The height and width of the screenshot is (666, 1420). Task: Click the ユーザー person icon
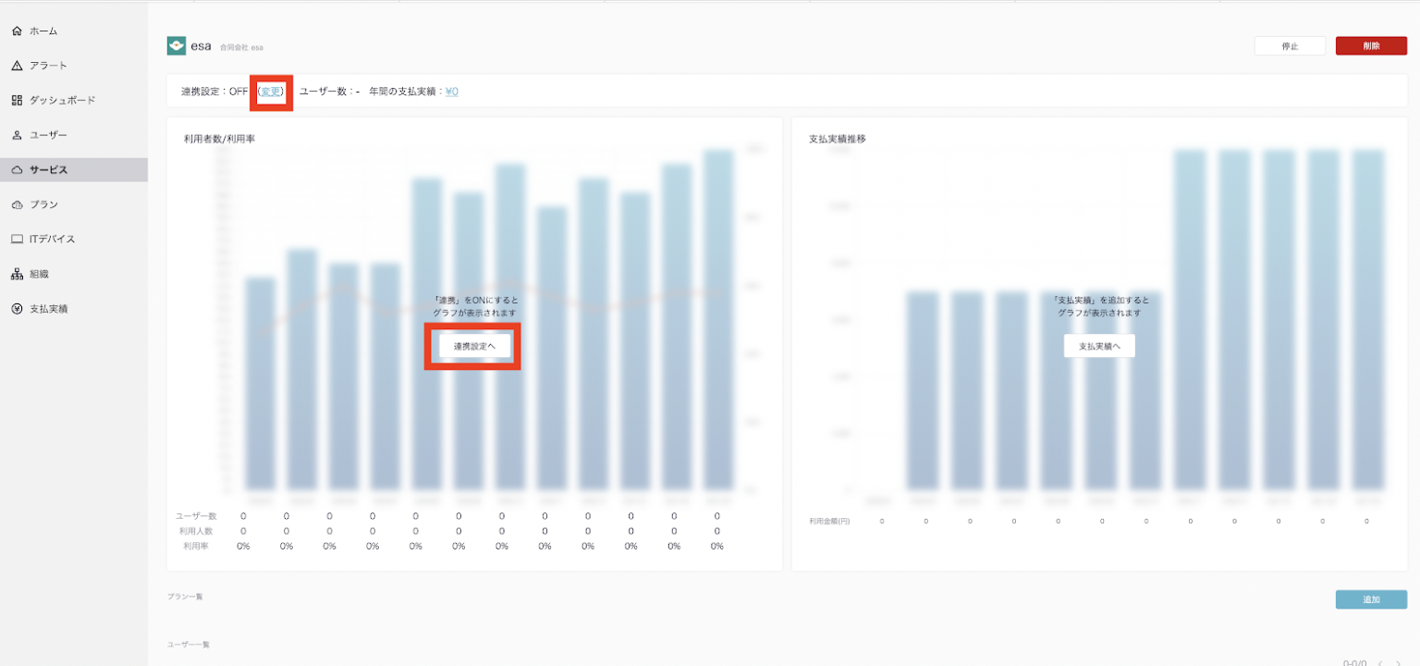[x=17, y=135]
